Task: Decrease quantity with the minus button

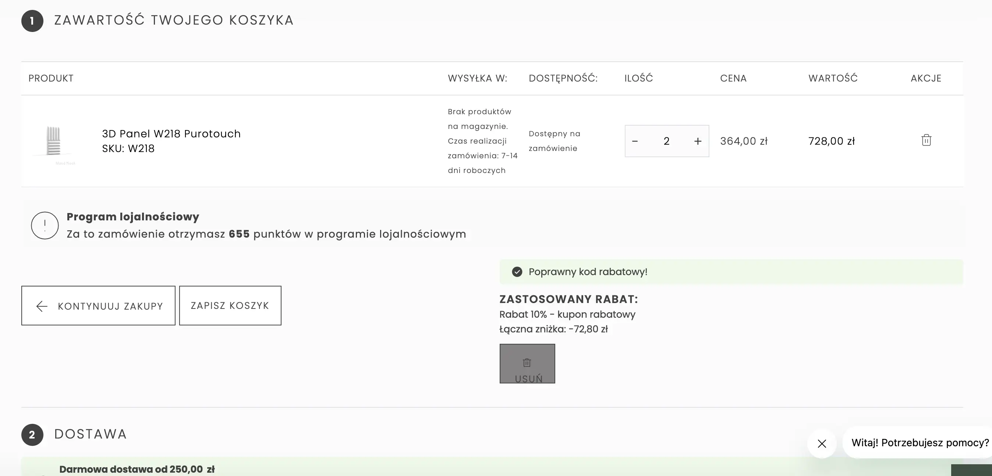Action: (x=635, y=141)
